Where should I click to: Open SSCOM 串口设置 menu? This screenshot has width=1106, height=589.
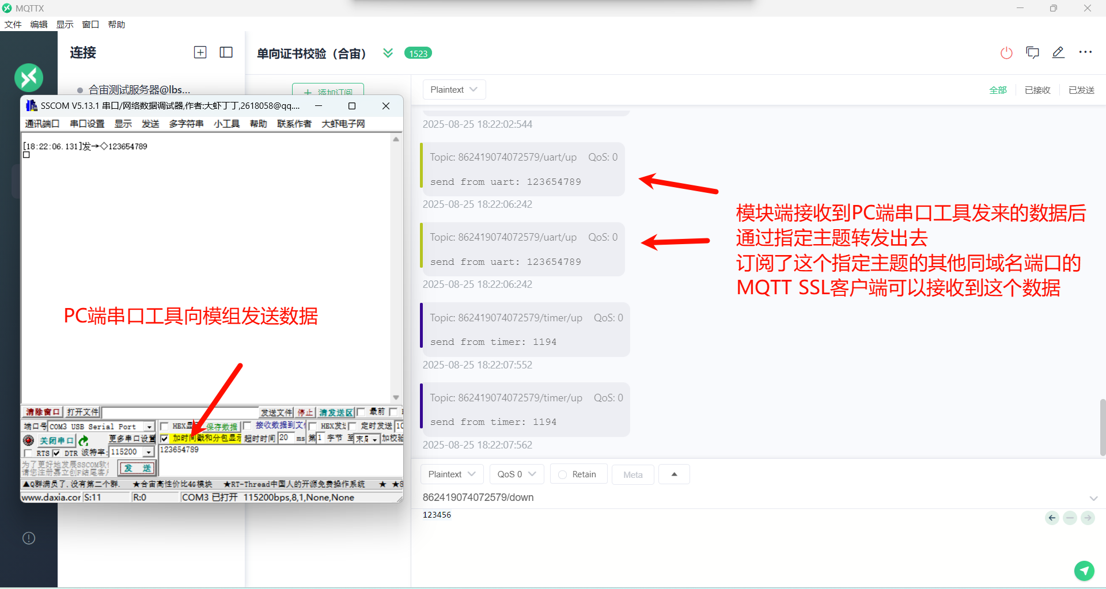(x=87, y=123)
